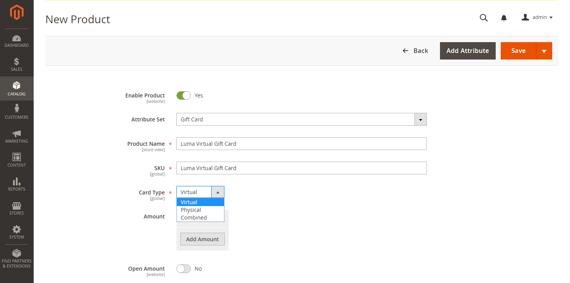Click the Open Amount field label
570x283 pixels.
click(146, 269)
